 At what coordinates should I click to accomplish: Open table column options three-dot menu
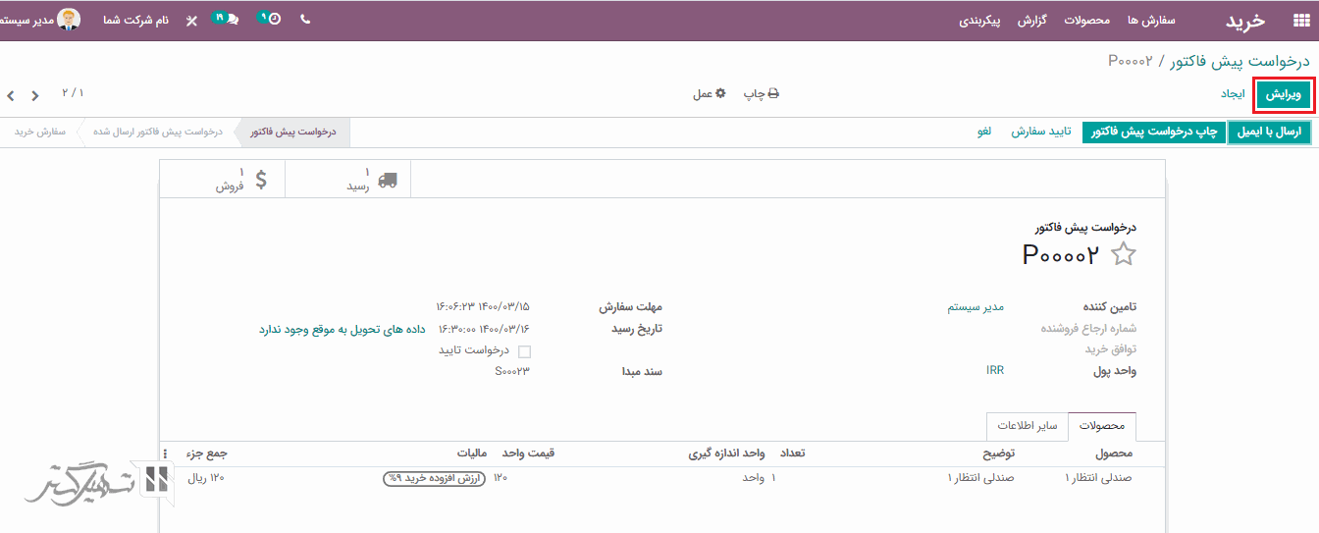[165, 453]
